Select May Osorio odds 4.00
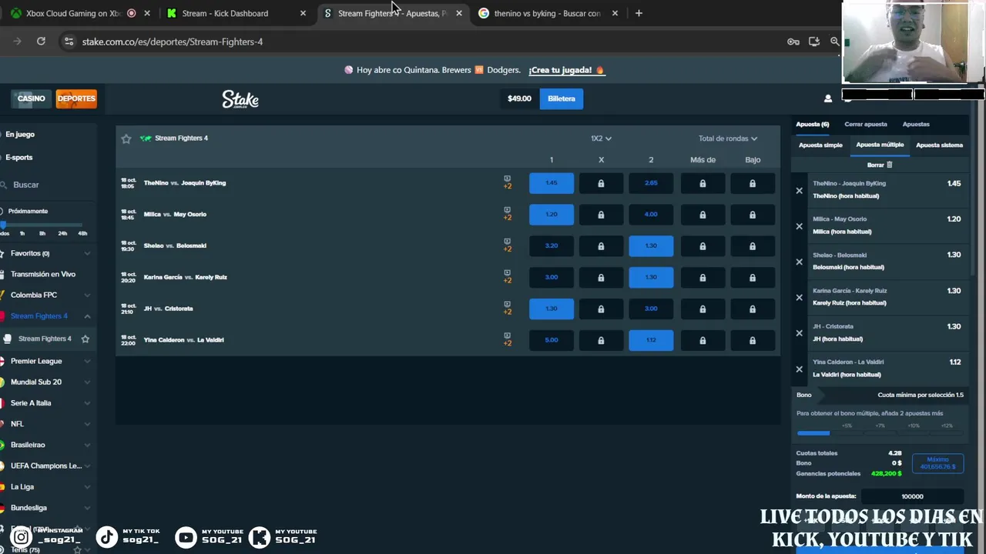This screenshot has height=554, width=986. coord(651,215)
